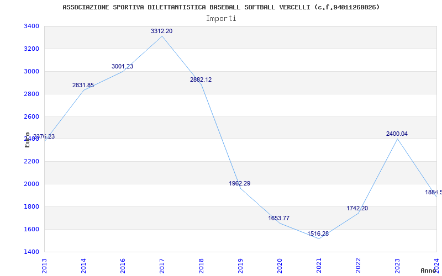
Task: Click the x-axis year 2013
Action: pyautogui.click(x=44, y=266)
